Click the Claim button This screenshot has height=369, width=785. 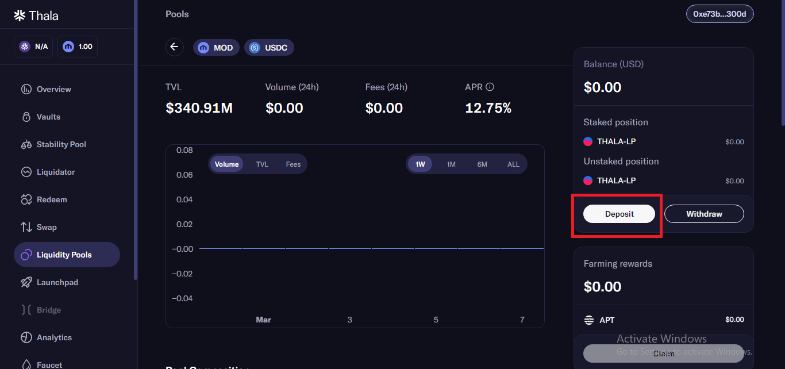point(664,353)
